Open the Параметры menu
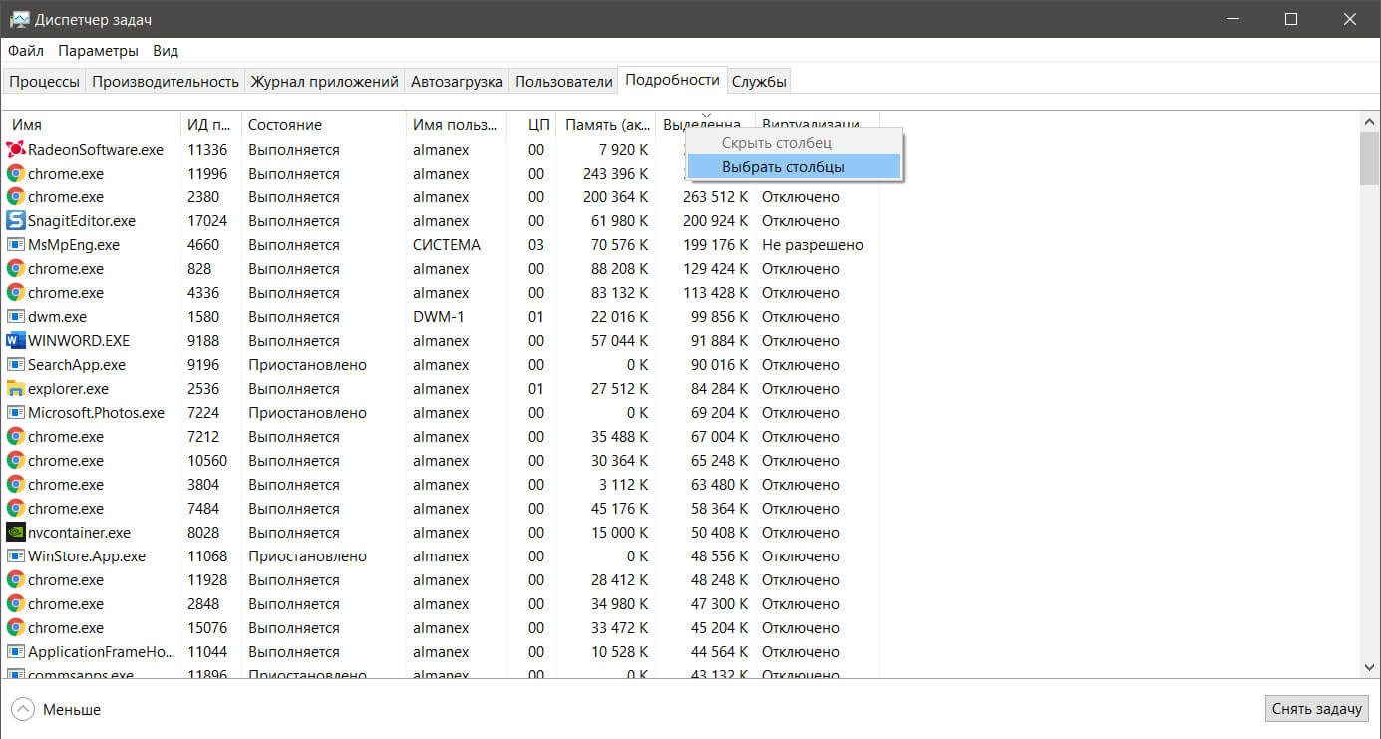Screen dimensions: 1381x739 [x=98, y=51]
